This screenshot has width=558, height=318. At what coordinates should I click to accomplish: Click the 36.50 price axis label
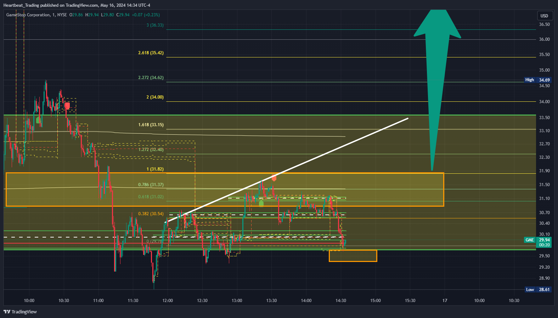click(545, 24)
